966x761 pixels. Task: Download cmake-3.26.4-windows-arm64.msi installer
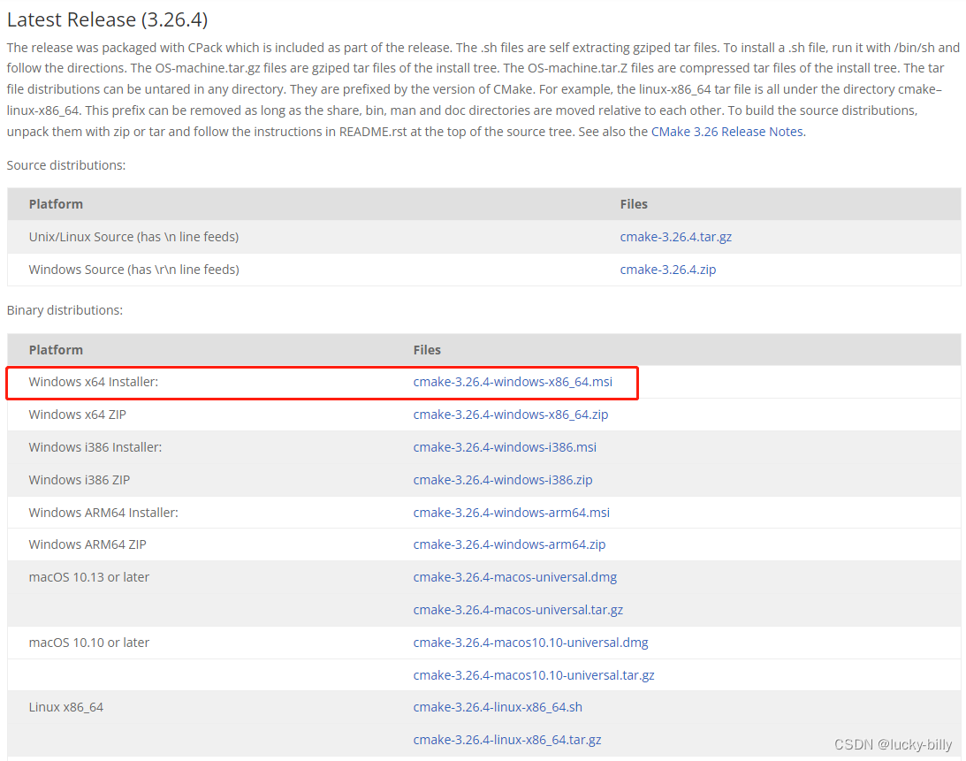[512, 513]
